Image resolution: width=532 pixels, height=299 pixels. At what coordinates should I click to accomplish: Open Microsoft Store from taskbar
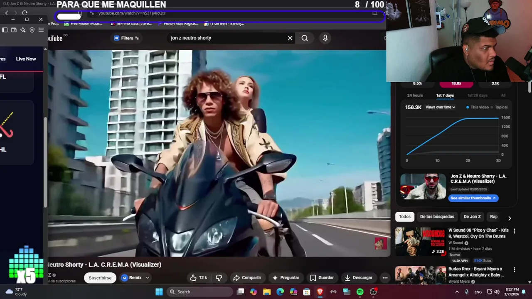pos(307,292)
